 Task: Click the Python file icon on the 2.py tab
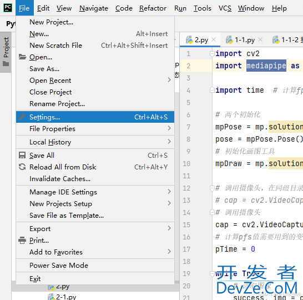[189, 40]
